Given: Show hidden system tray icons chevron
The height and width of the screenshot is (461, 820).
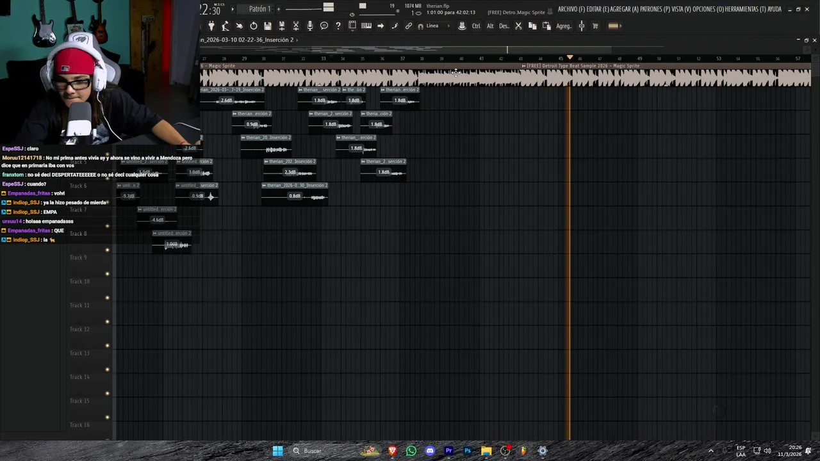Looking at the screenshot, I should (x=710, y=451).
